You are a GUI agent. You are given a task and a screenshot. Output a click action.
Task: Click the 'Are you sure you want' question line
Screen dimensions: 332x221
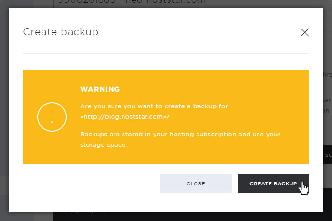(154, 106)
